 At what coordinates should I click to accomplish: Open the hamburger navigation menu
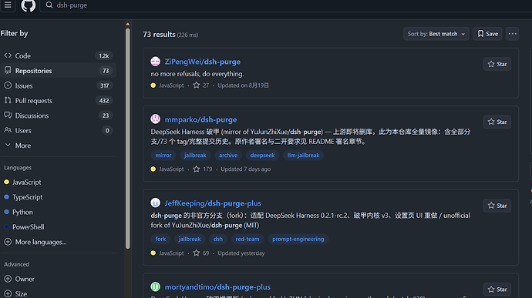point(8,5)
